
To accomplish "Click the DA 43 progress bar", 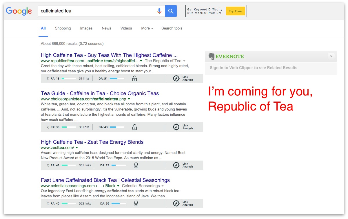I will 117,127.
